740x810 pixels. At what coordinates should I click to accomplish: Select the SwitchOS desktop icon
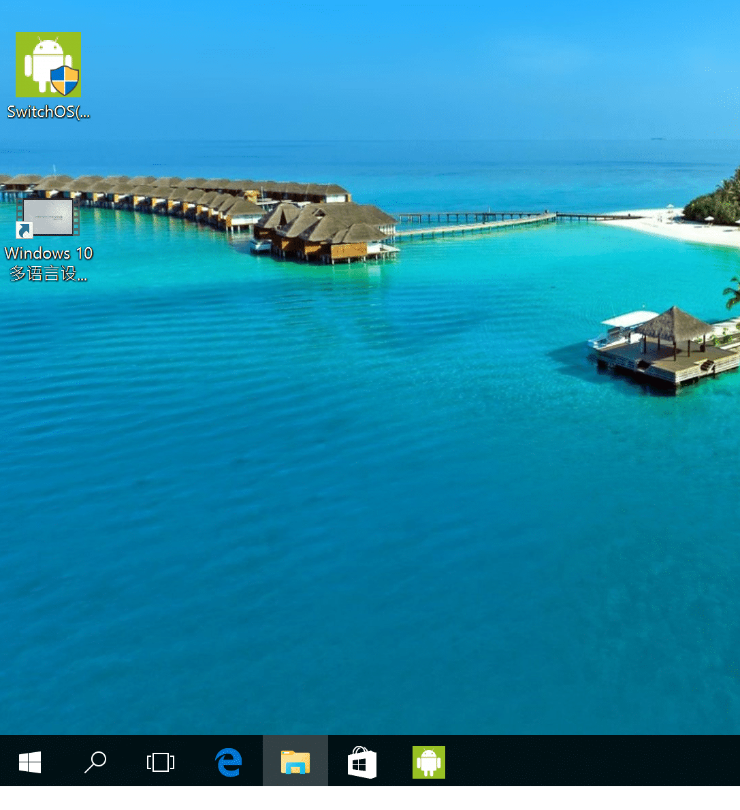(48, 63)
